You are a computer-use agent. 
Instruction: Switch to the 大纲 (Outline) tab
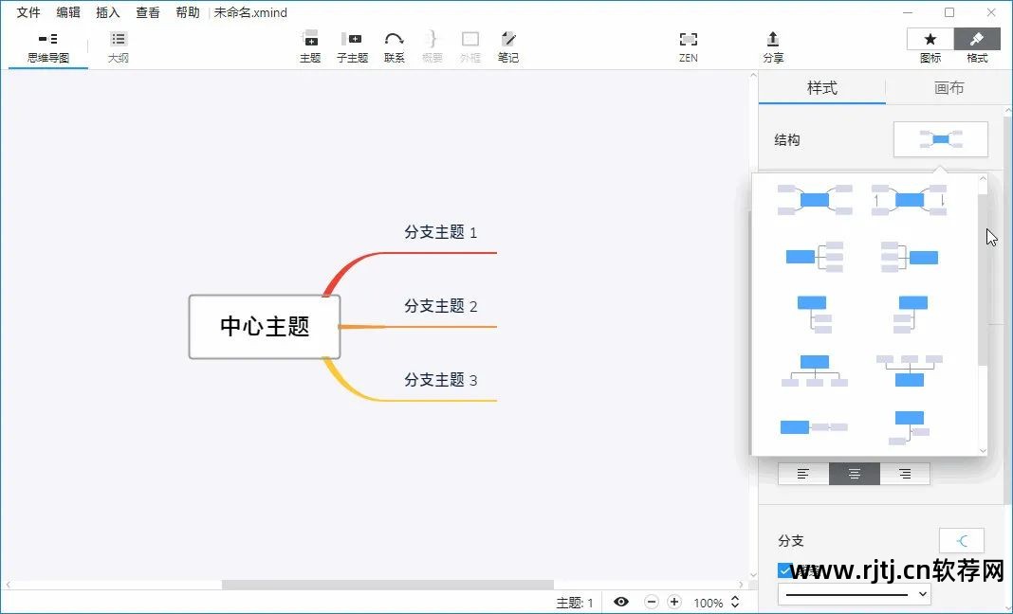[x=118, y=45]
